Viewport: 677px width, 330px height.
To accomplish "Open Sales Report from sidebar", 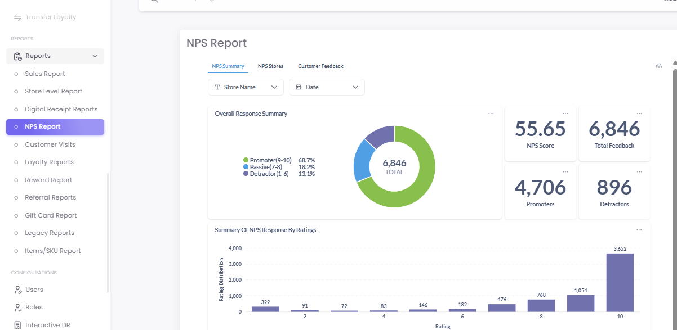I will click(x=44, y=74).
